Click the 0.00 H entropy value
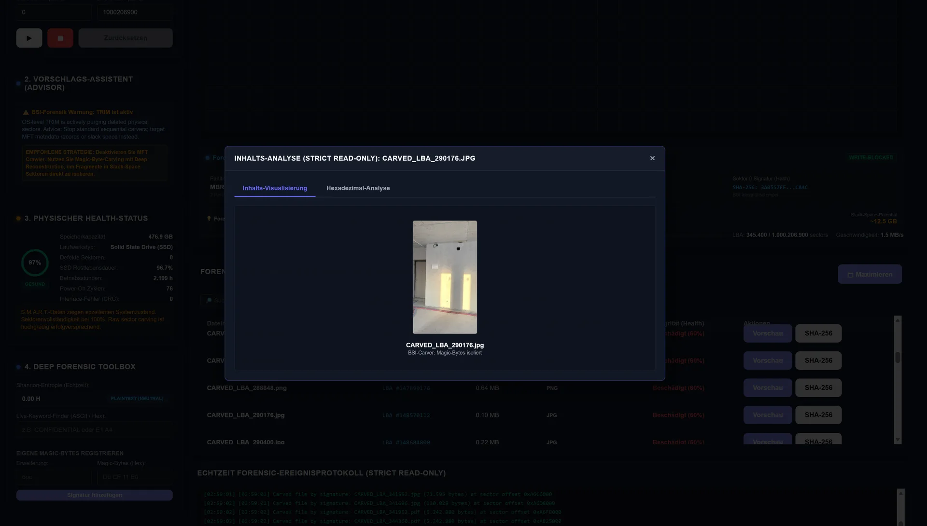This screenshot has height=526, width=927. click(31, 399)
